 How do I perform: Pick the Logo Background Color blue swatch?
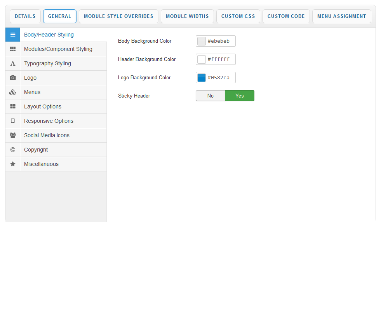tap(202, 78)
